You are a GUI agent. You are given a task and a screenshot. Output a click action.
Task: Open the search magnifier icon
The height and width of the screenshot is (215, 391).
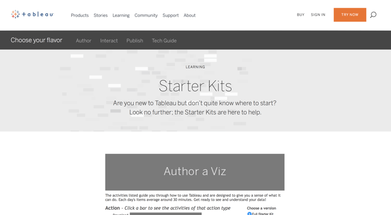373,15
